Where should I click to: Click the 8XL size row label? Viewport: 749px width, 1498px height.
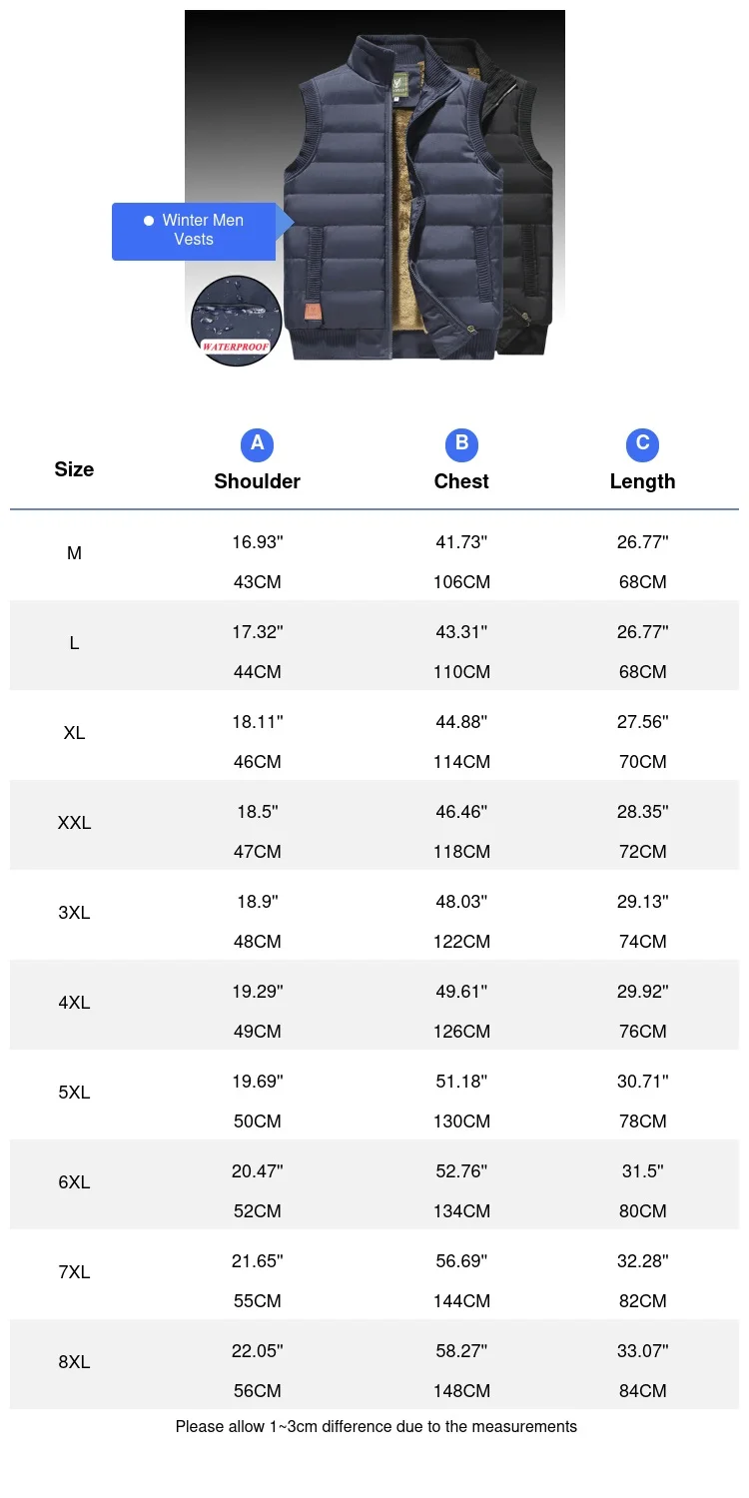(74, 1362)
